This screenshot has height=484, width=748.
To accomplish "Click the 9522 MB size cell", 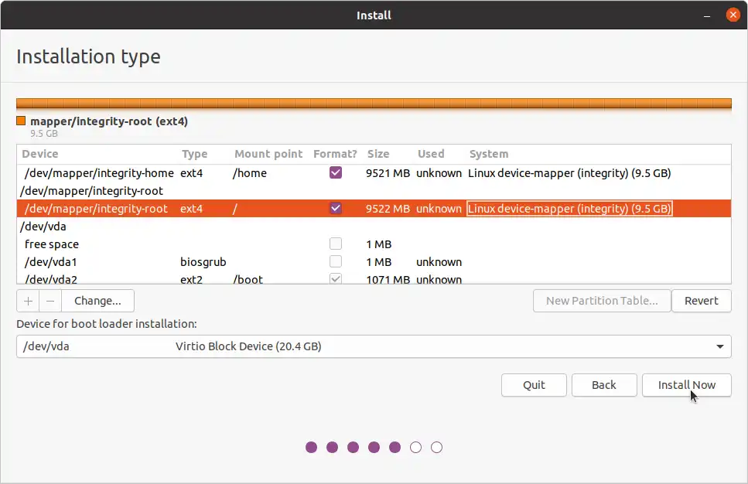I will [x=388, y=209].
